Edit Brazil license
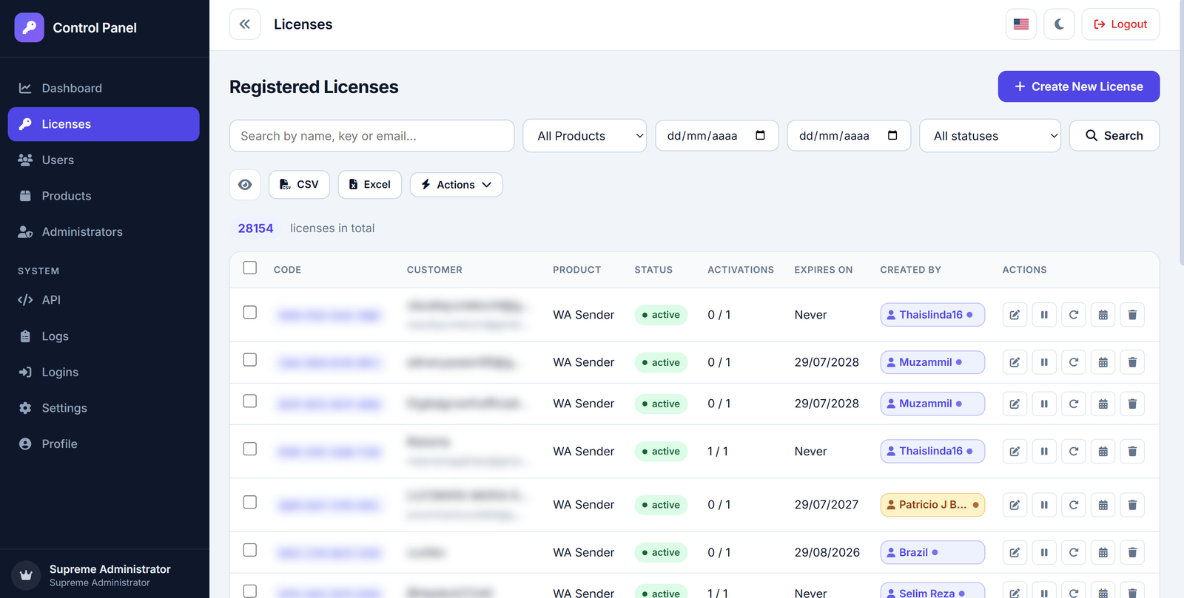Image resolution: width=1184 pixels, height=598 pixels. [1015, 552]
